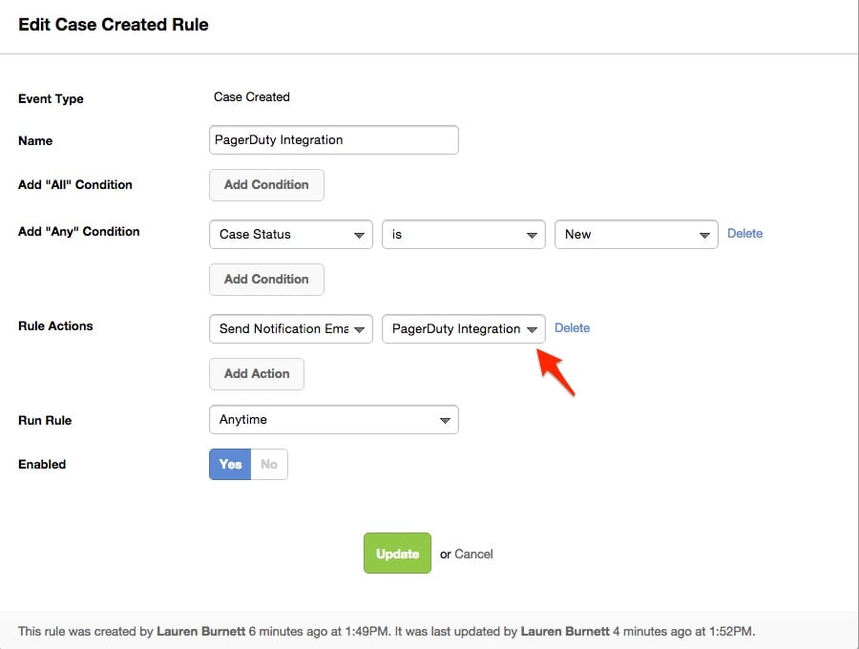
Task: Click the arrow icon on "is" dropdown
Action: (x=533, y=236)
